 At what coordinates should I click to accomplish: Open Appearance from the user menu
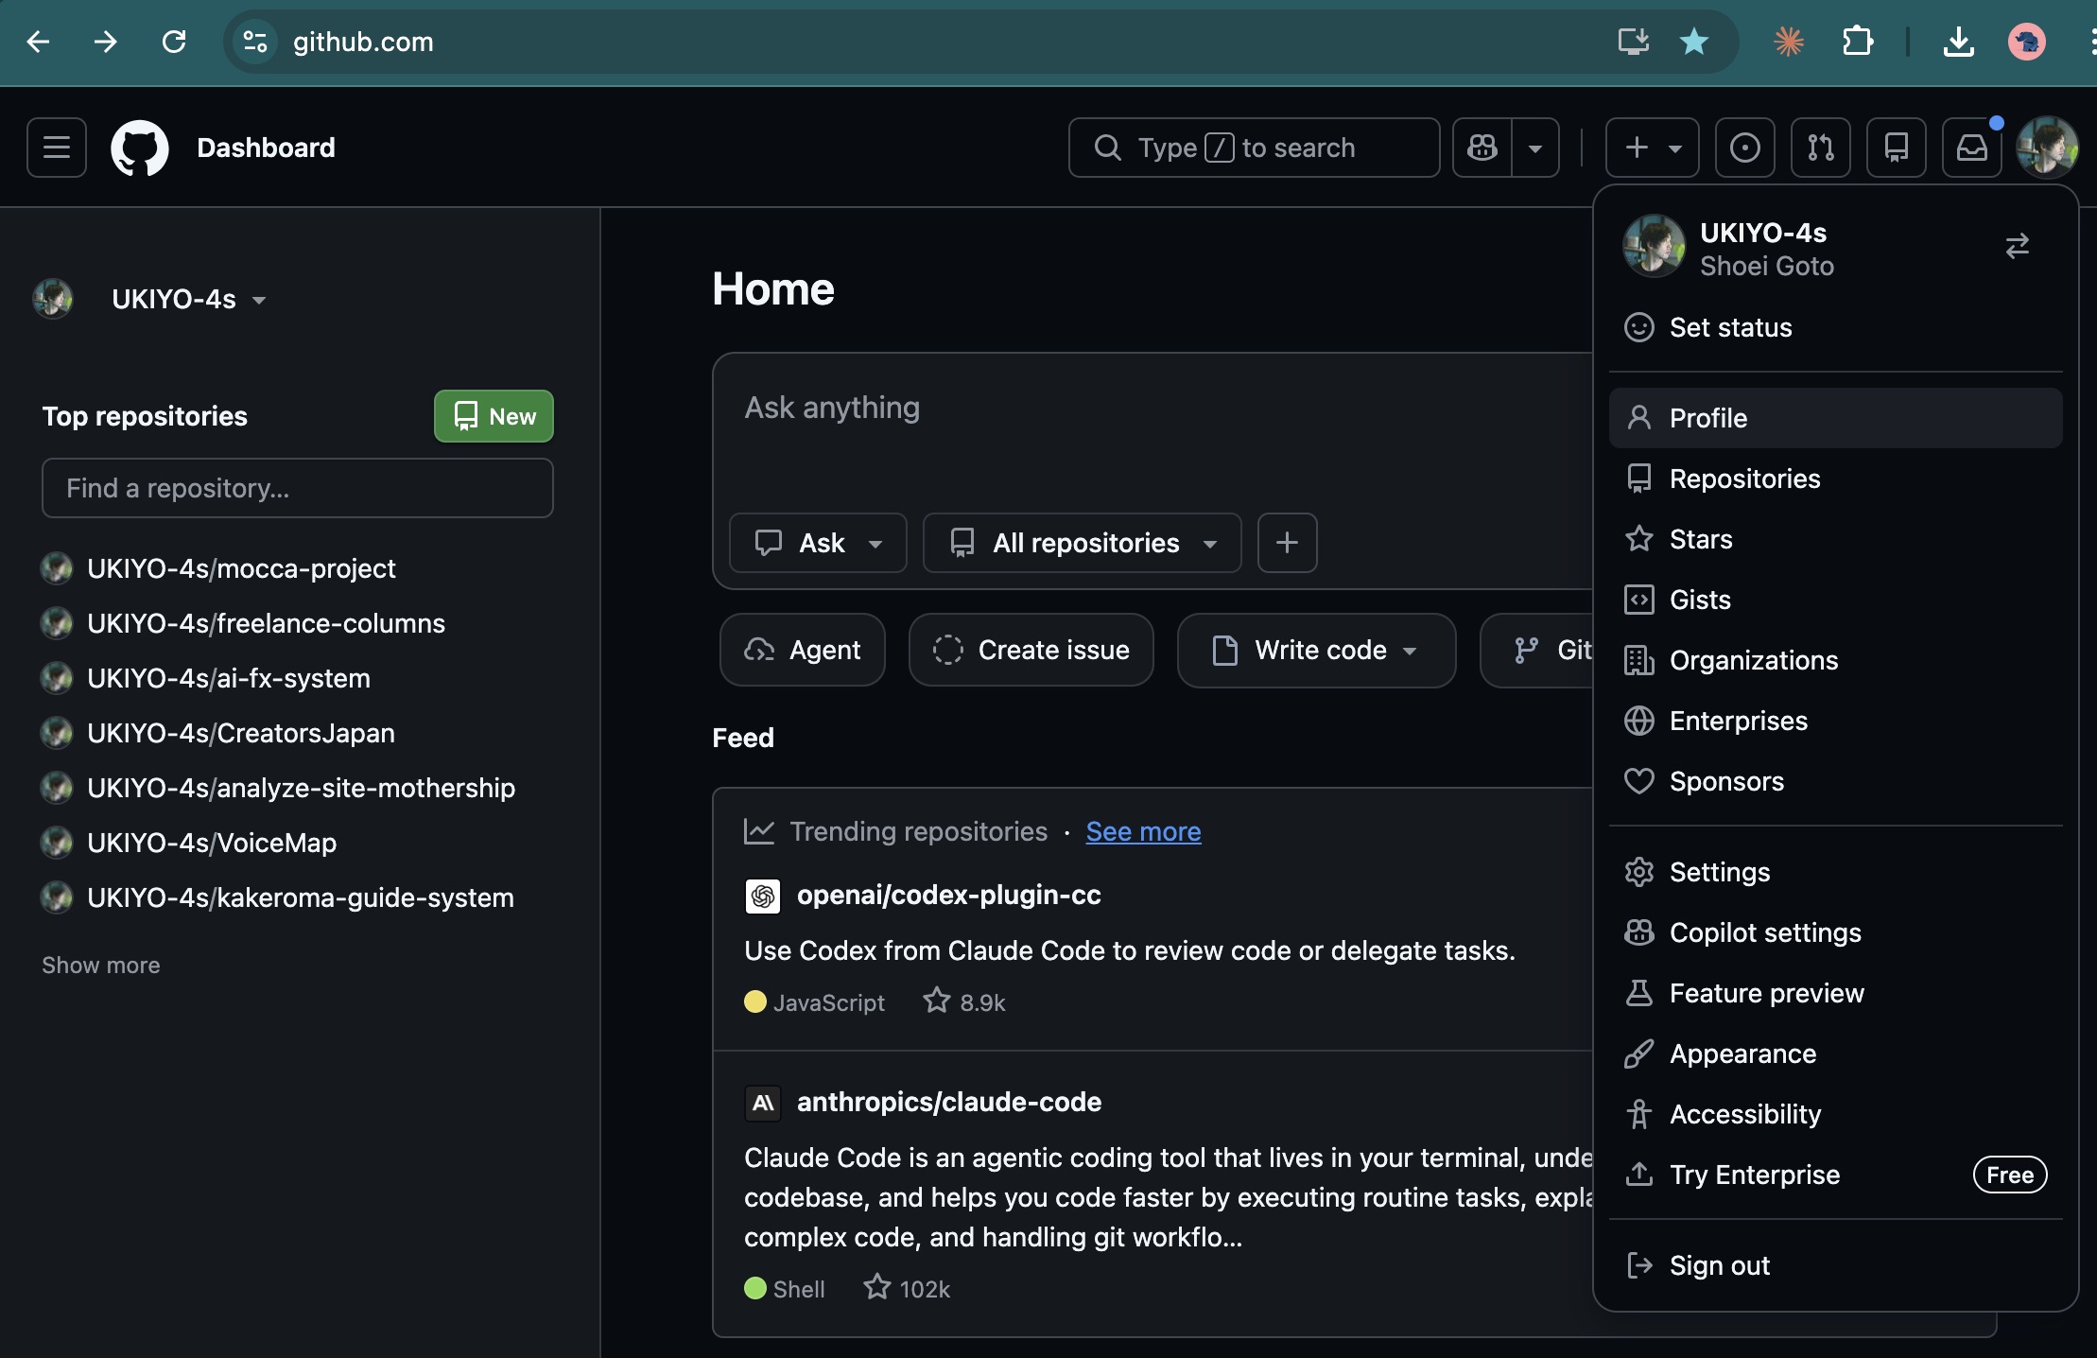(1836, 1053)
